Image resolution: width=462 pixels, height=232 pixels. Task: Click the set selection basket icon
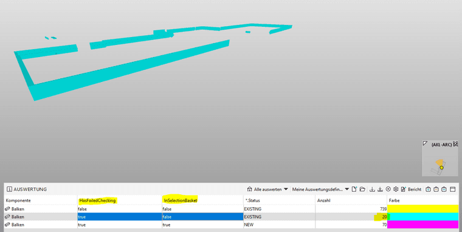pyautogui.click(x=444, y=189)
